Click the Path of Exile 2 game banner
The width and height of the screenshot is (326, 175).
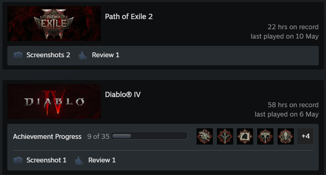coord(54,24)
